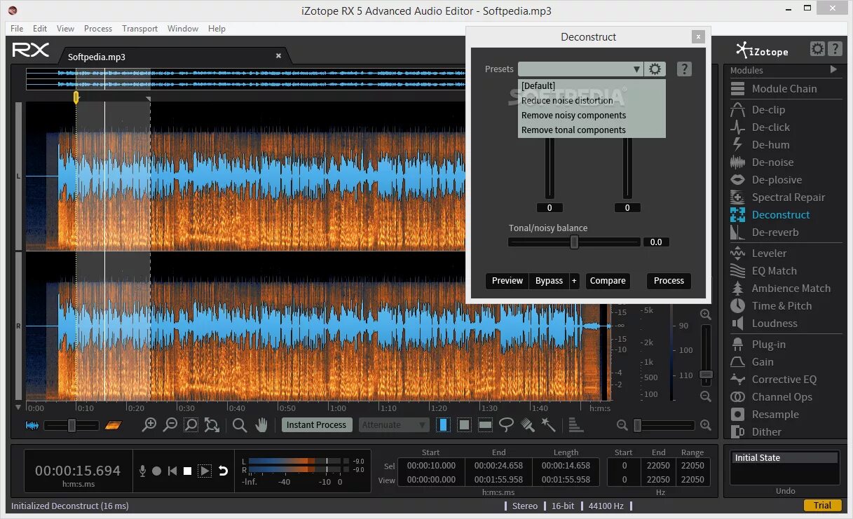
Task: Click Compare in Deconstruct
Action: click(x=608, y=281)
